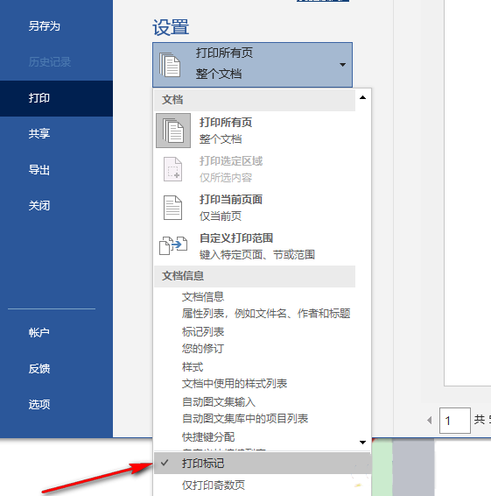
Task: Click the Print Current Page document icon
Action: (x=172, y=208)
